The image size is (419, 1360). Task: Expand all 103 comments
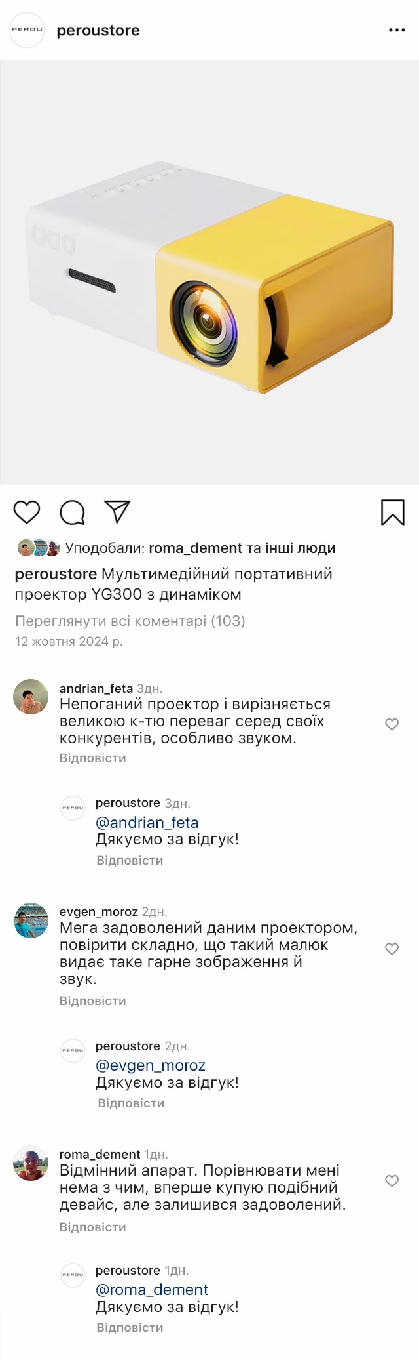[x=130, y=621]
